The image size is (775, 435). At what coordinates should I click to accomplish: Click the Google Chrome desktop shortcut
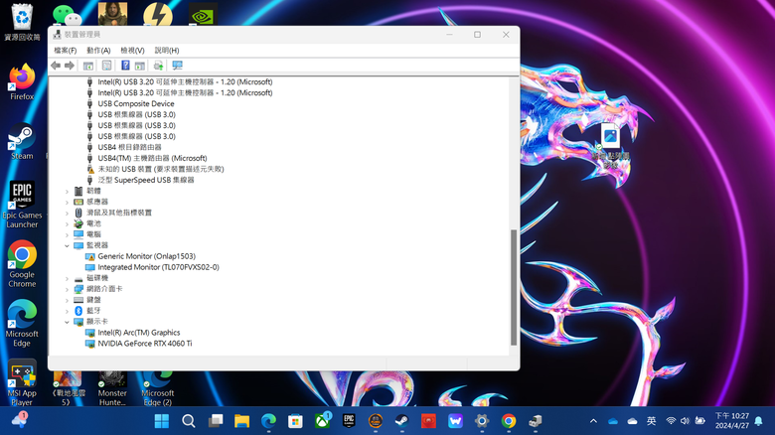point(22,263)
